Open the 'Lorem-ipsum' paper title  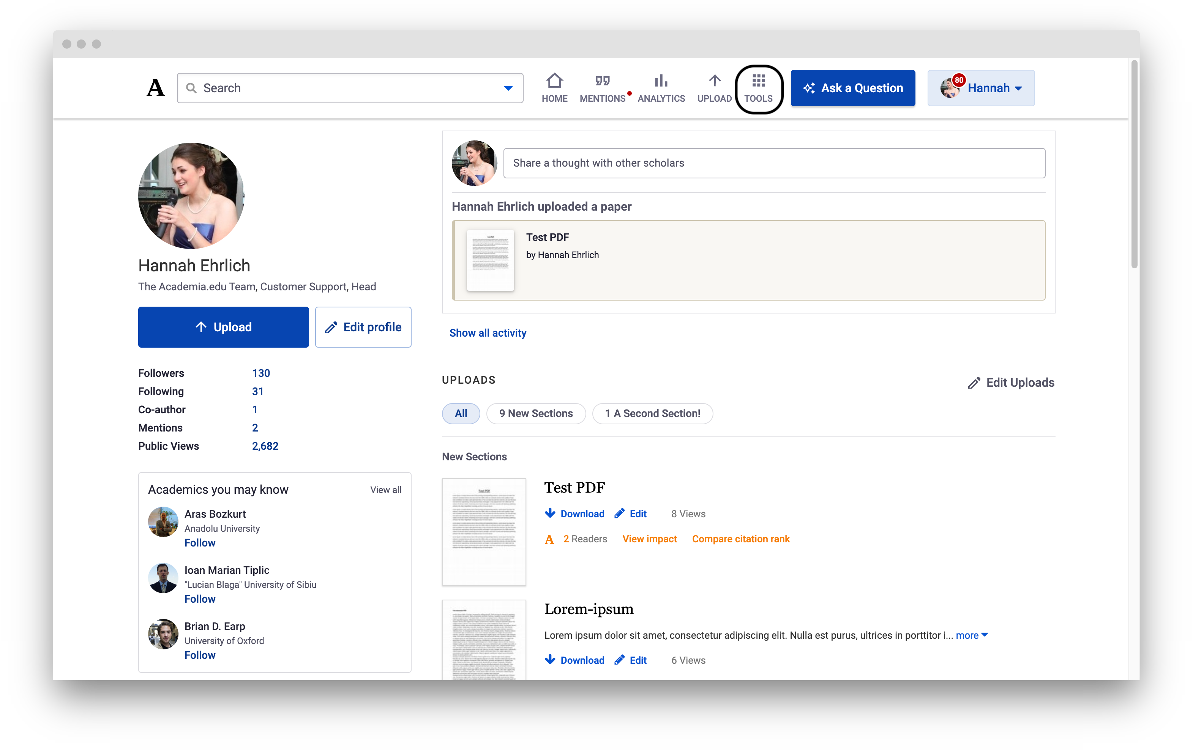pos(589,609)
